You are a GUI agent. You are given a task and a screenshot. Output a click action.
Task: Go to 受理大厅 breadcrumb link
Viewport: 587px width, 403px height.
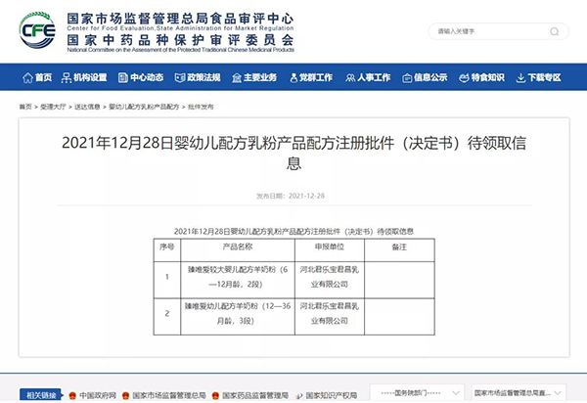pos(53,107)
